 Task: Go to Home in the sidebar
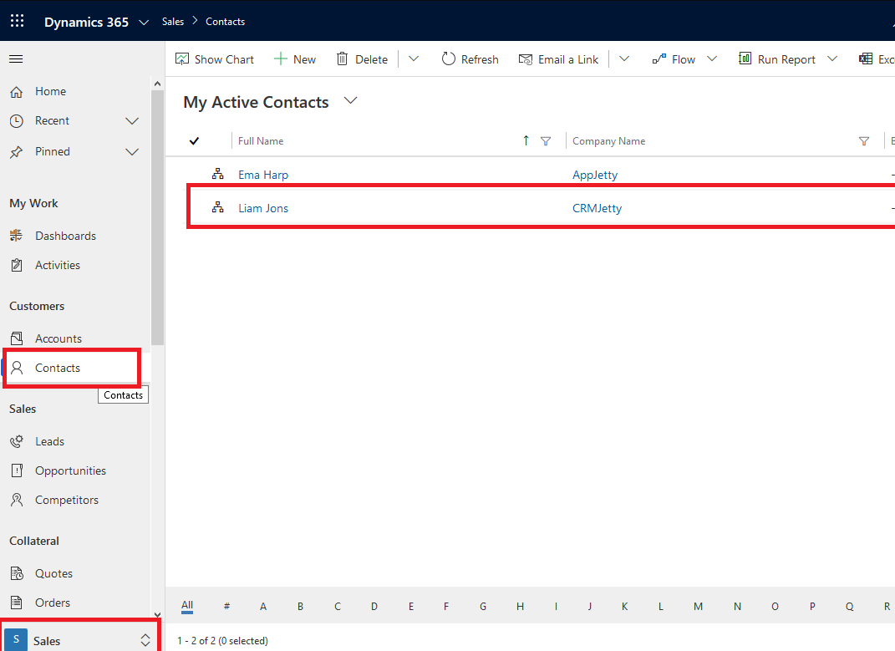click(50, 91)
